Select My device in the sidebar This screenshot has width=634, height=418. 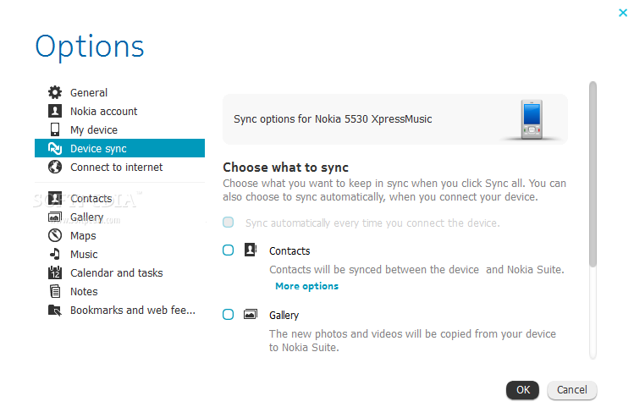click(x=119, y=129)
